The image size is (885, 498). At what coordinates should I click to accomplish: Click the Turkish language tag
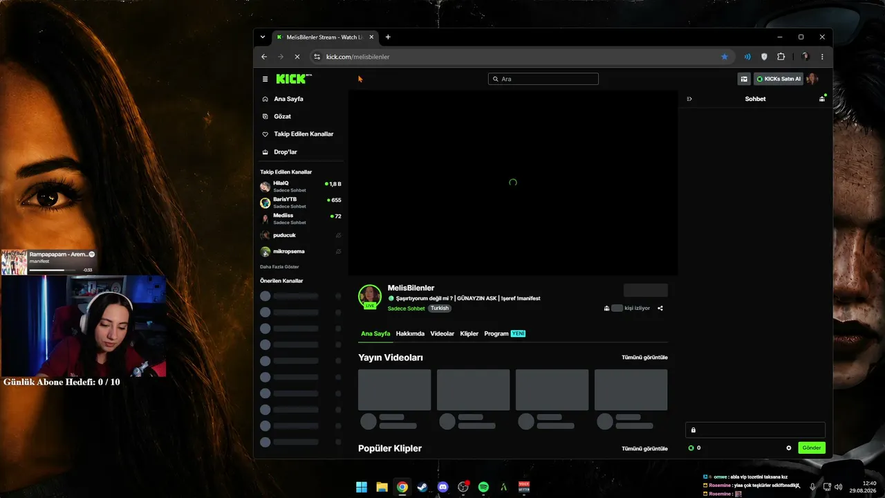point(440,308)
